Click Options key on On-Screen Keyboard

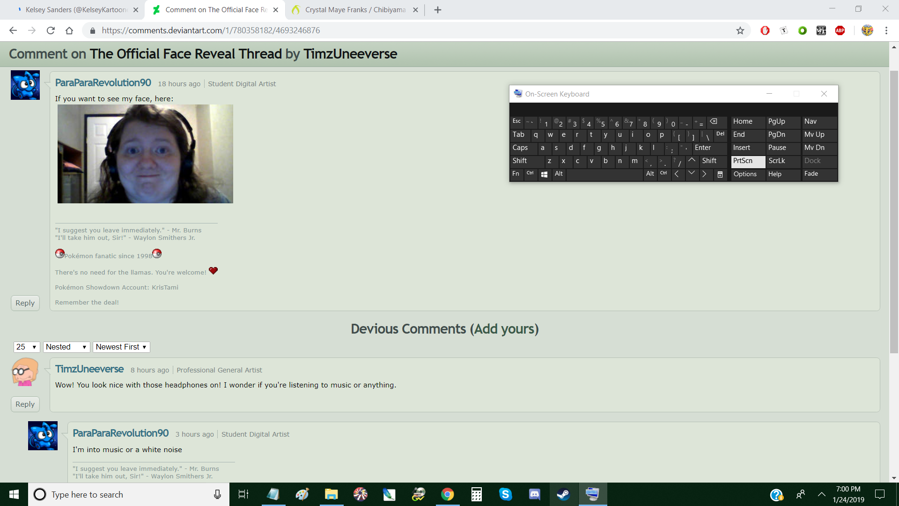click(x=748, y=174)
